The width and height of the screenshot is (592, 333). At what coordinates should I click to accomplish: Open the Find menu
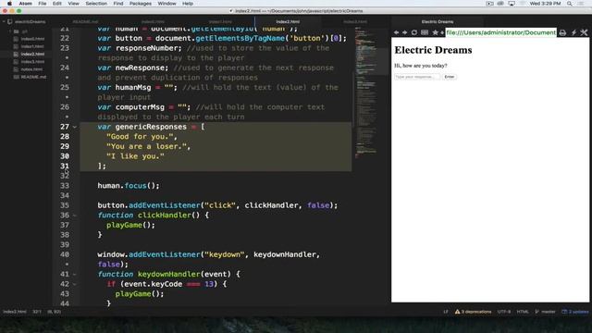[x=118, y=4]
